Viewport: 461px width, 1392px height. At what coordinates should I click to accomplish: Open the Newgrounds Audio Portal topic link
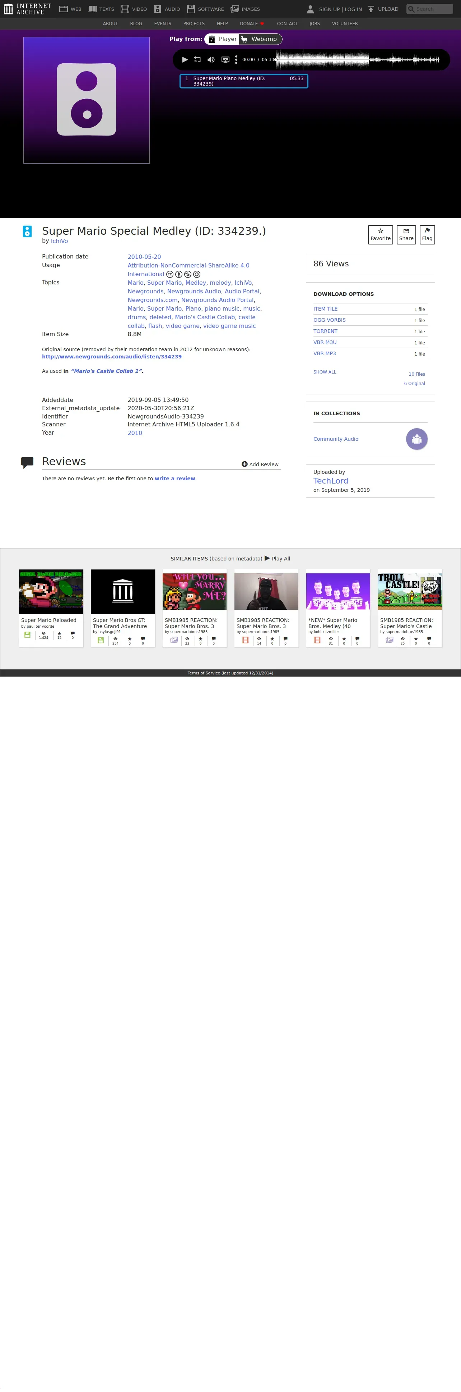(x=217, y=300)
